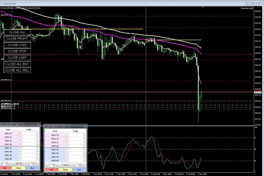
Task: Click the sl 0 field in 1000-volume panel
Action: click(52, 165)
